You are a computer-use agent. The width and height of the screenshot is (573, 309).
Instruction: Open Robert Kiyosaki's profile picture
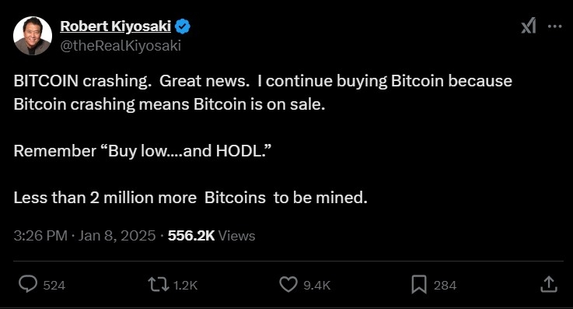[33, 36]
